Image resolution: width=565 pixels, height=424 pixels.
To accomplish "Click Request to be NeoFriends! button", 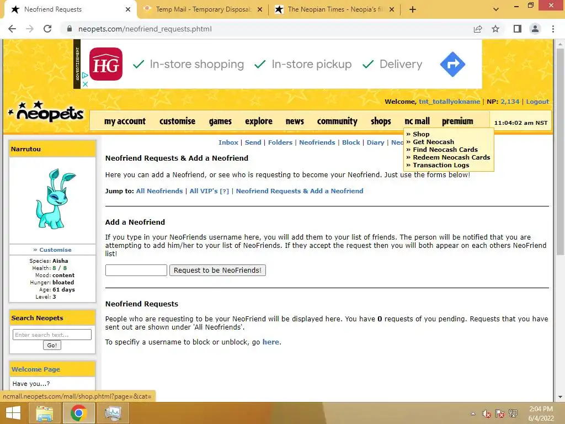I will (217, 270).
